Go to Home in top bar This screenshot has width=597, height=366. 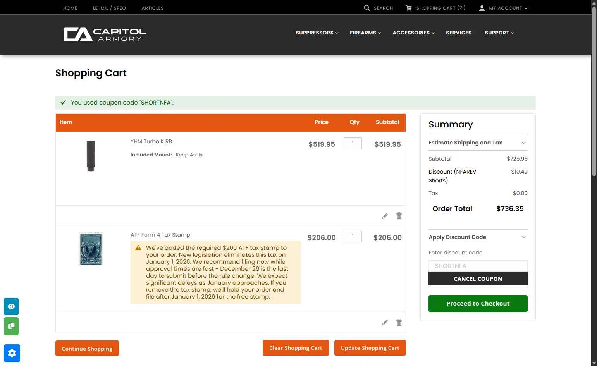[x=70, y=8]
